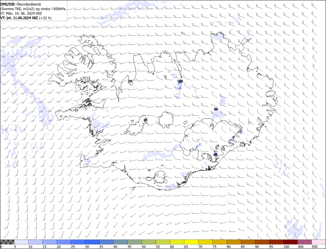326x249 pixels.
Task: Click the 100–300 maroon legend swatch
Action: (290, 242)
